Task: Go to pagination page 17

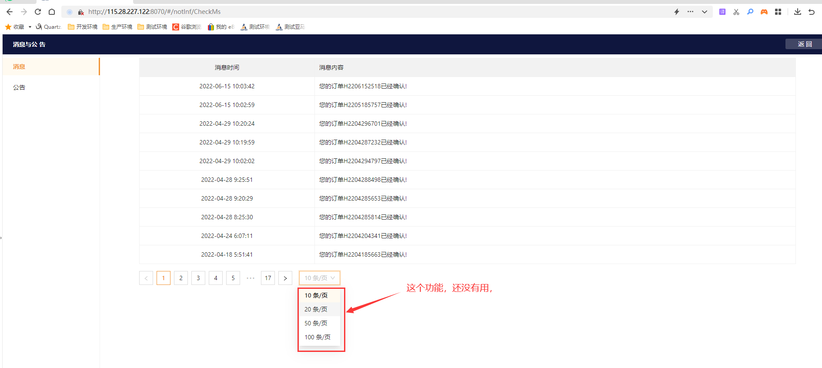Action: (268, 278)
